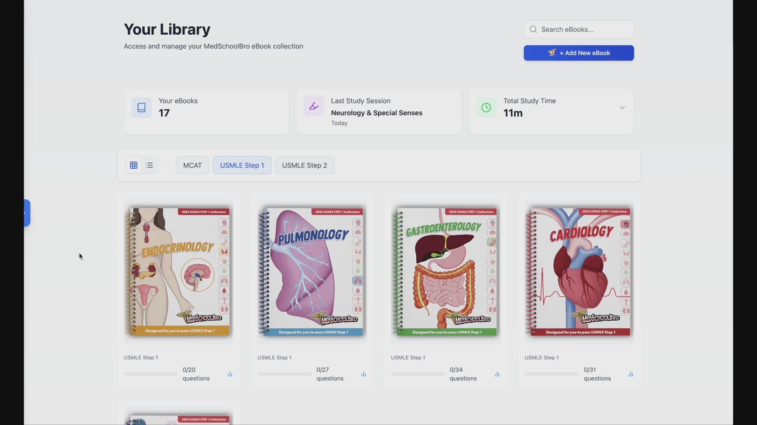This screenshot has height=425, width=757.
Task: Open Endocrinology book stats chart icon
Action: tap(230, 374)
